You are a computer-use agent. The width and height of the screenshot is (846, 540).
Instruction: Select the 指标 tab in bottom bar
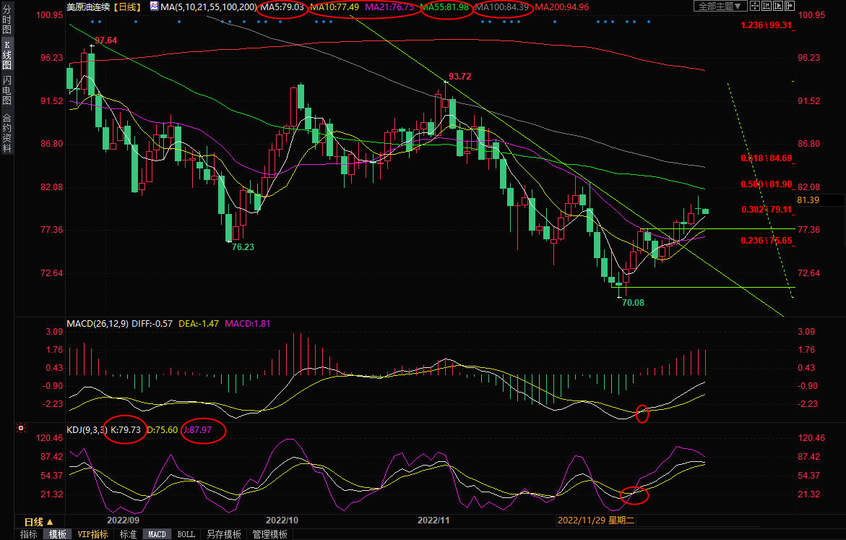29,534
